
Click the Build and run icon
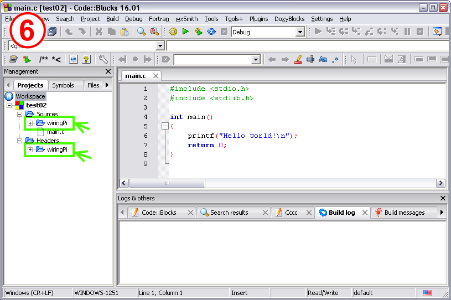pos(199,32)
